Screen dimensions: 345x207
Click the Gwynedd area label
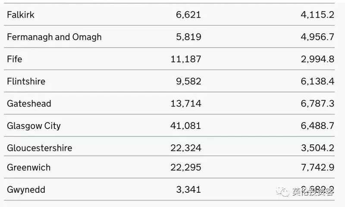tap(26, 190)
